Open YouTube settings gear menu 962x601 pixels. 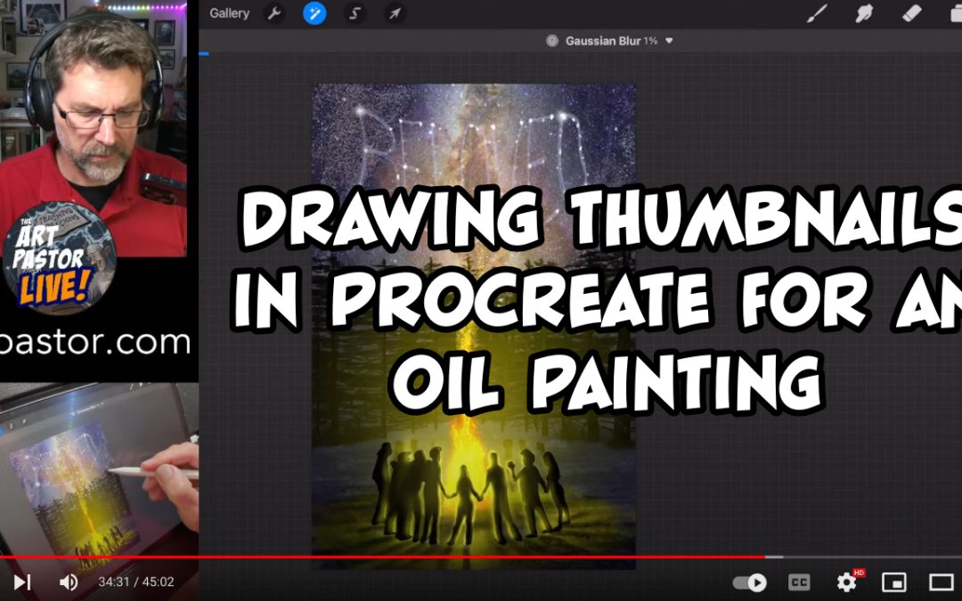[846, 582]
